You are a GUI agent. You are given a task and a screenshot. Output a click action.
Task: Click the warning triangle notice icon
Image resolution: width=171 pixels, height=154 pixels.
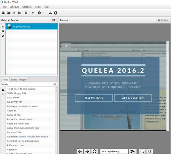pos(50,13)
